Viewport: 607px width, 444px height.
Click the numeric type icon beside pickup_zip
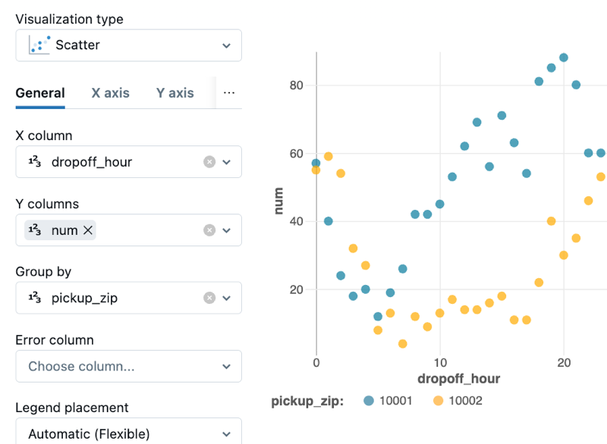pyautogui.click(x=36, y=298)
